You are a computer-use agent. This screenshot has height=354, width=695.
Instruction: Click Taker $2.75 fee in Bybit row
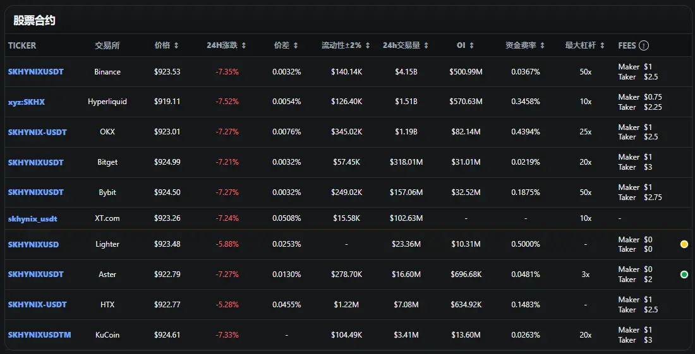(x=640, y=198)
